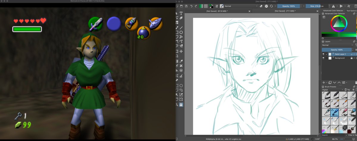Viewport: 357px width, 141px height.
Task: Select the Transform tool
Action: [177, 51]
